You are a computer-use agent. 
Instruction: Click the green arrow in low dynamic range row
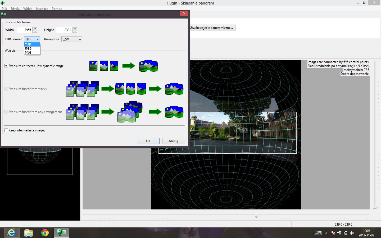pos(129,66)
